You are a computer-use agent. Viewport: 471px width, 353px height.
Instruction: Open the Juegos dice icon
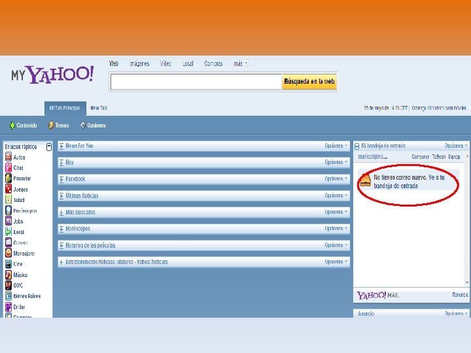pyautogui.click(x=9, y=189)
